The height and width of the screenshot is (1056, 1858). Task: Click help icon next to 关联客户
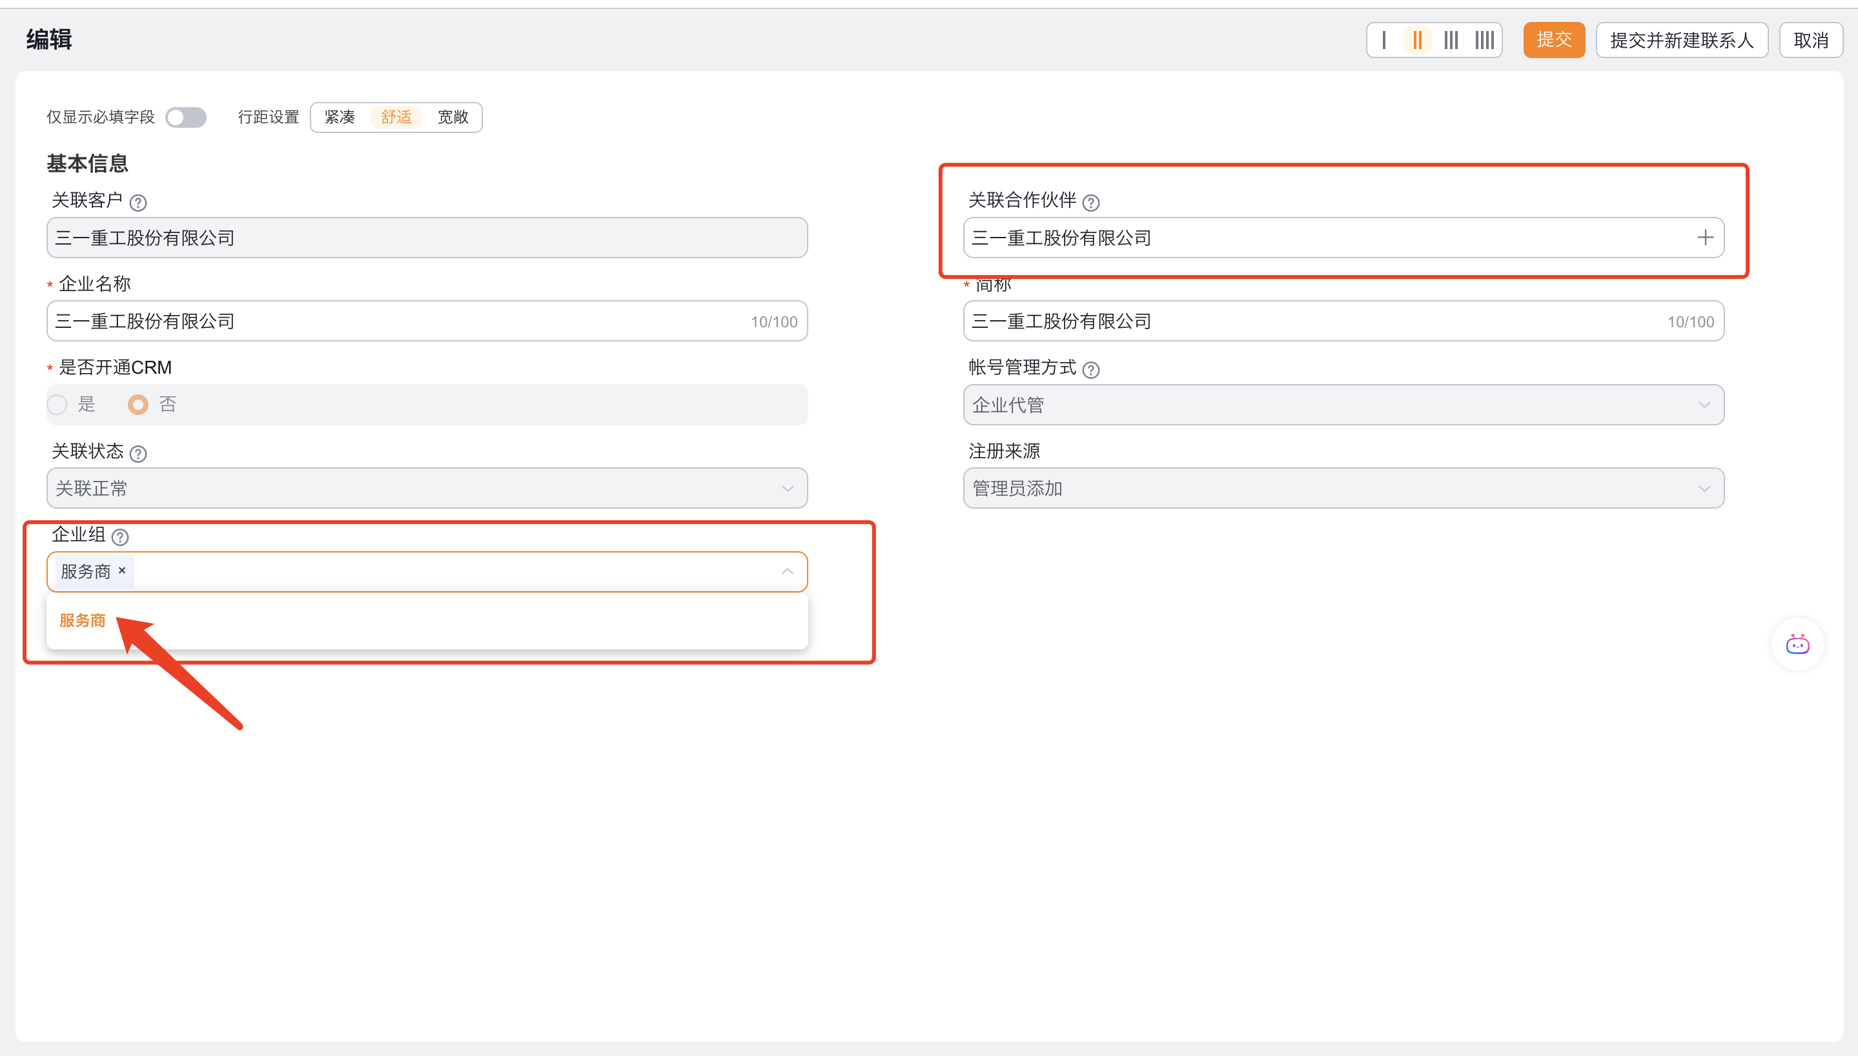pos(138,202)
